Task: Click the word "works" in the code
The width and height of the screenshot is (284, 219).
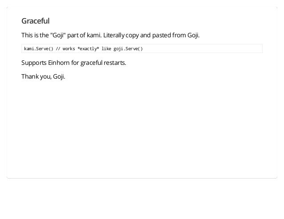Action: coord(69,49)
